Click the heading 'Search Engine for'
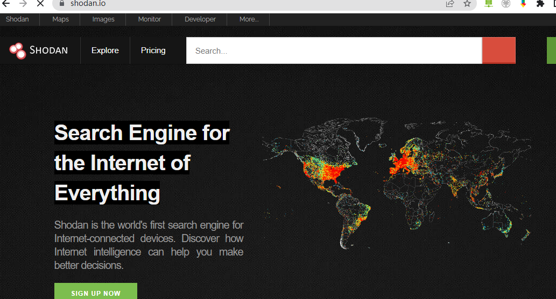Viewport: 556px width, 299px height. tap(142, 133)
